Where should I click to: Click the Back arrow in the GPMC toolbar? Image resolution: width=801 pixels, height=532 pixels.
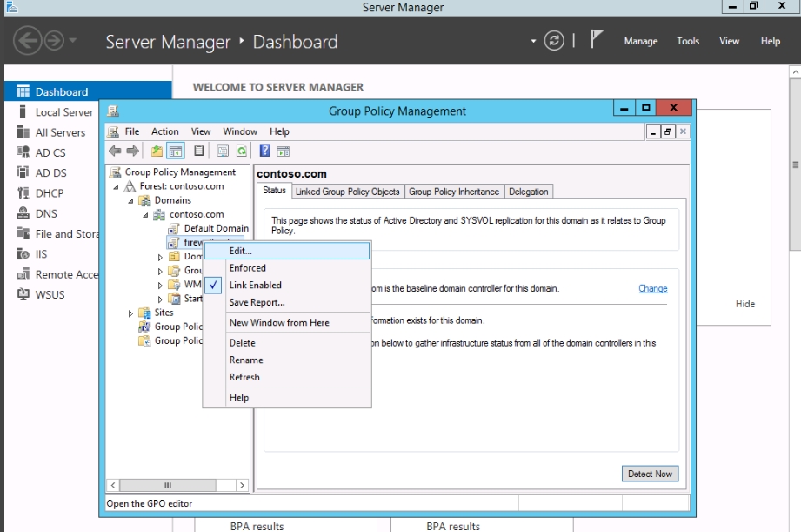click(x=115, y=151)
